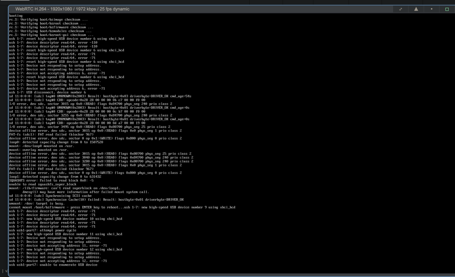Click 'new high-speed USB device number 10' line
Image resolution: width=455 pixels, height=277 pixels.
point(66,219)
